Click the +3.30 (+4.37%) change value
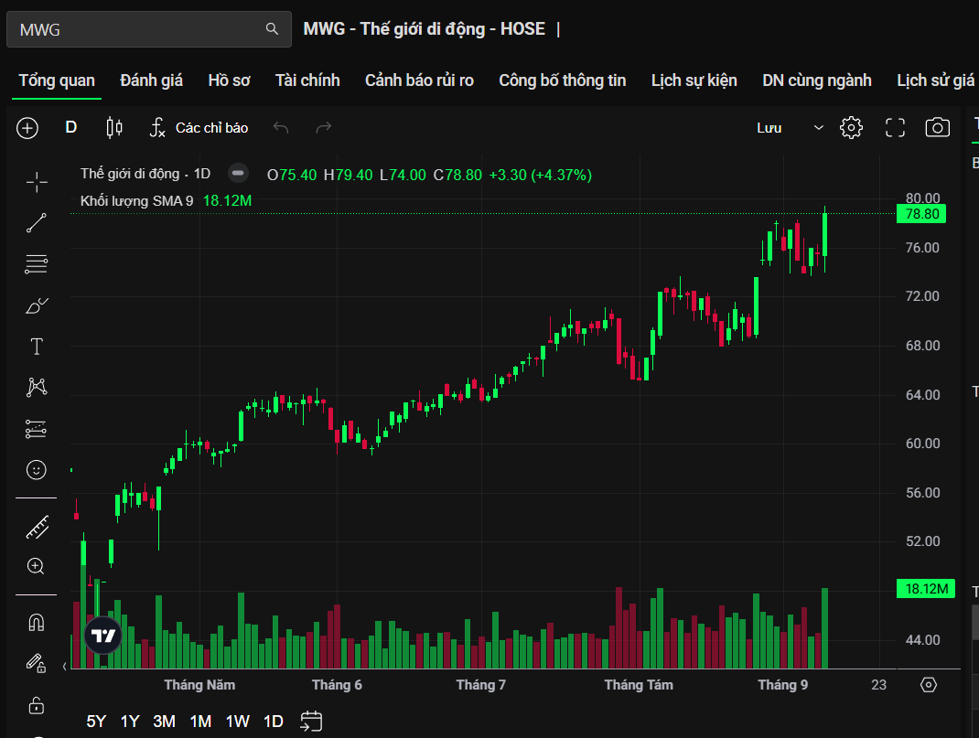The height and width of the screenshot is (738, 979). click(540, 175)
